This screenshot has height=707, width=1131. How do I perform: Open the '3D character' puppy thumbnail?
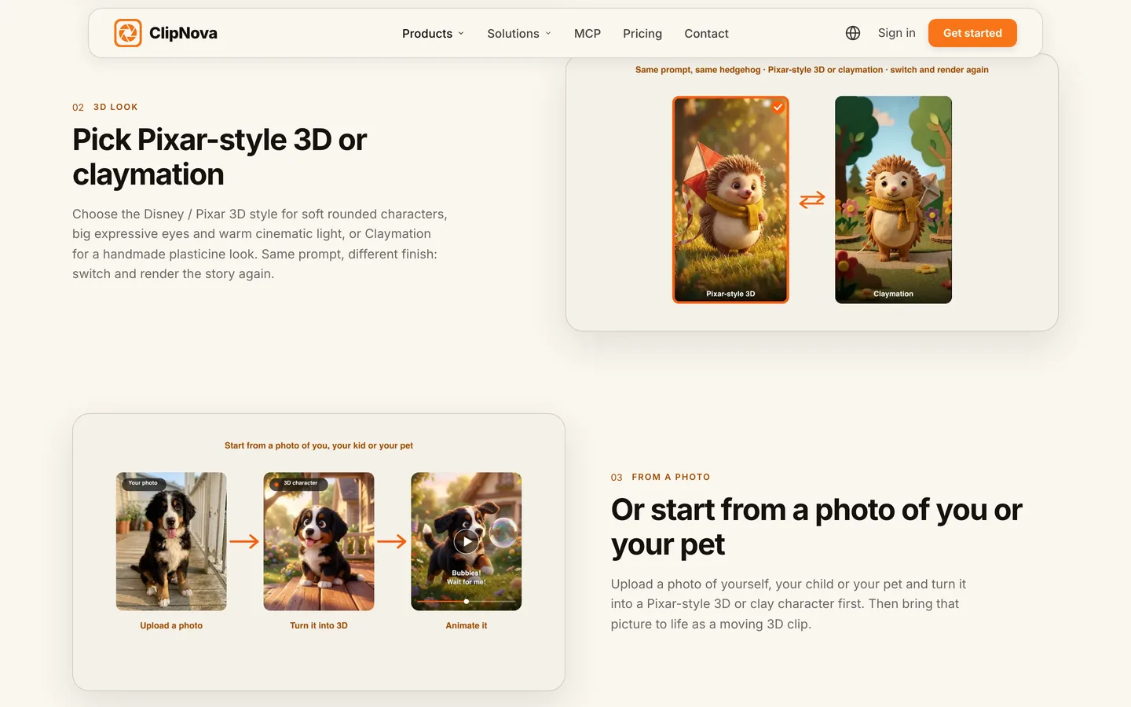319,541
